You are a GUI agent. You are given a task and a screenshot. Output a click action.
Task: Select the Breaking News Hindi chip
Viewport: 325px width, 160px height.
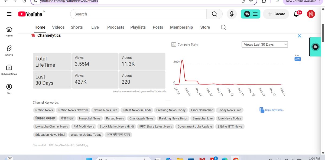tap(173, 118)
